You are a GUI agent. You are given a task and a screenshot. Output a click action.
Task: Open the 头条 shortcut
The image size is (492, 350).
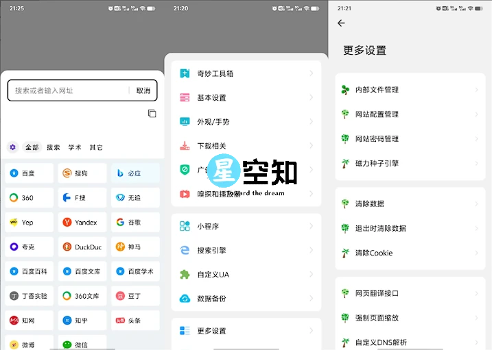pyautogui.click(x=135, y=321)
